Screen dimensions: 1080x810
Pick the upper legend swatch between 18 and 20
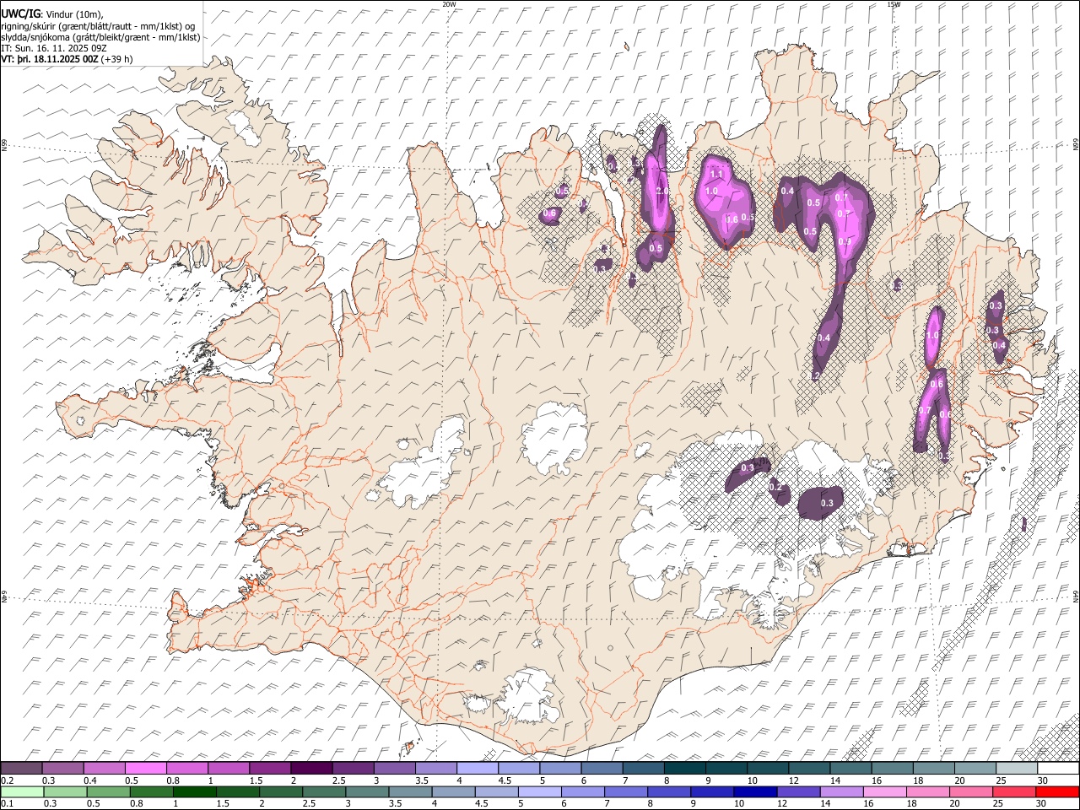pyautogui.click(x=934, y=769)
